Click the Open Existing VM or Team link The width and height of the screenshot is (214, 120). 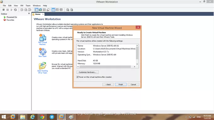[42, 72]
